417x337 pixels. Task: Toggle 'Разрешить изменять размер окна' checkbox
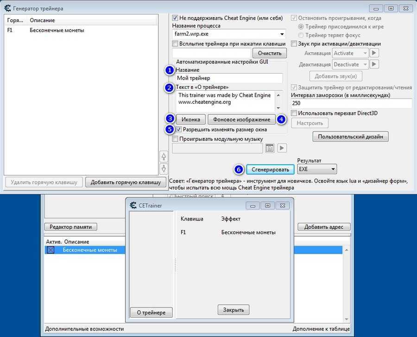coord(179,130)
